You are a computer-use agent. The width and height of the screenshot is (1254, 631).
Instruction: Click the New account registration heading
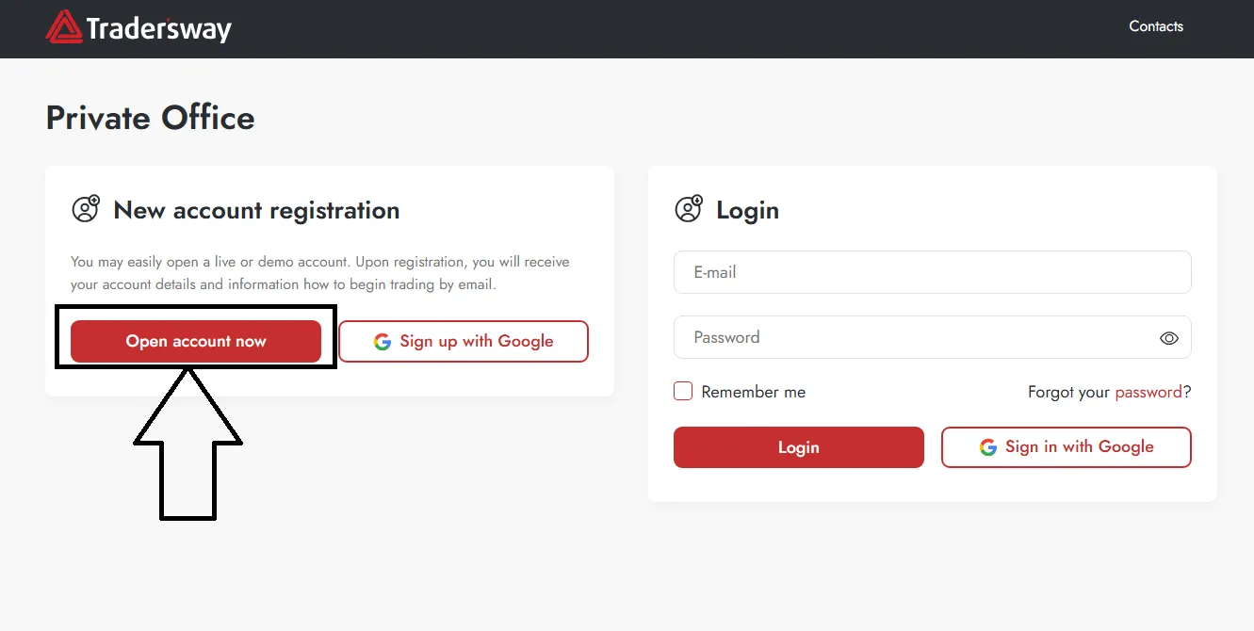[256, 210]
